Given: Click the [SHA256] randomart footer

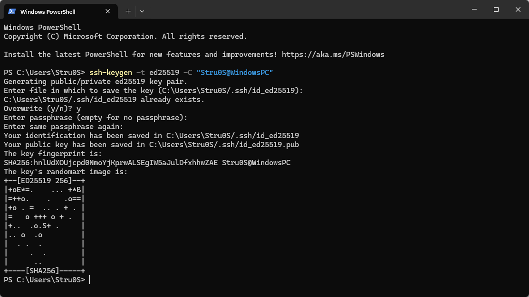Looking at the screenshot, I should (x=44, y=271).
